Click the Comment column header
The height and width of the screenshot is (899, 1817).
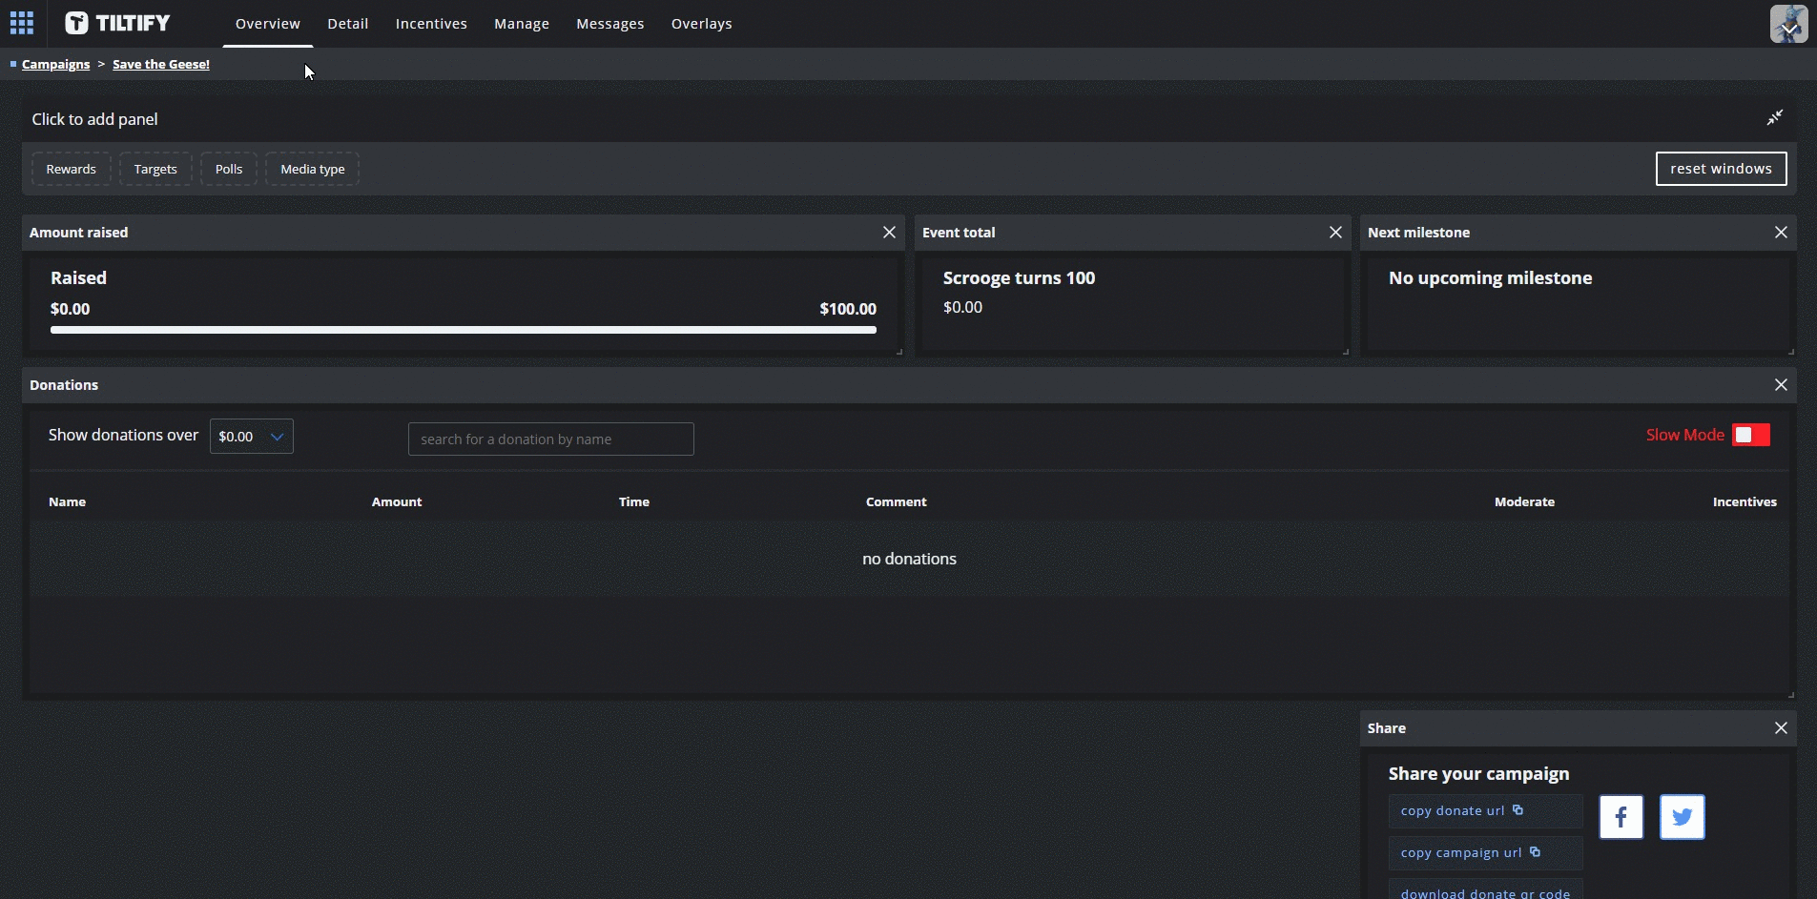897,501
